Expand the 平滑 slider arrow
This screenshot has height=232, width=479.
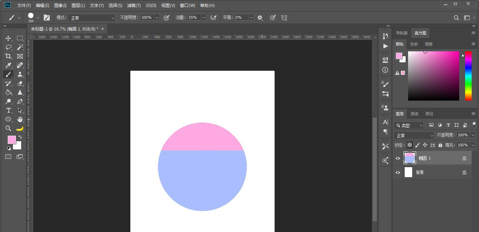[x=251, y=17]
